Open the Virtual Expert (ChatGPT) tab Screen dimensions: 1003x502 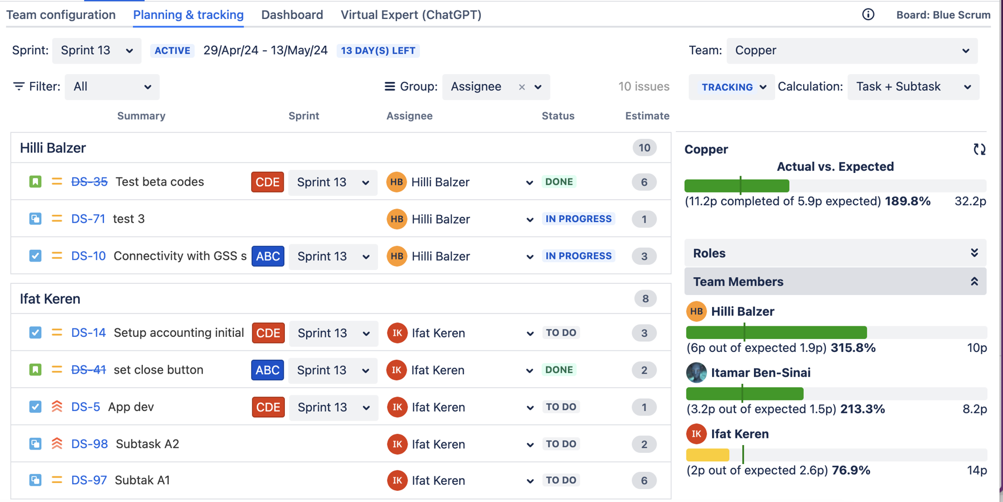[x=411, y=15]
